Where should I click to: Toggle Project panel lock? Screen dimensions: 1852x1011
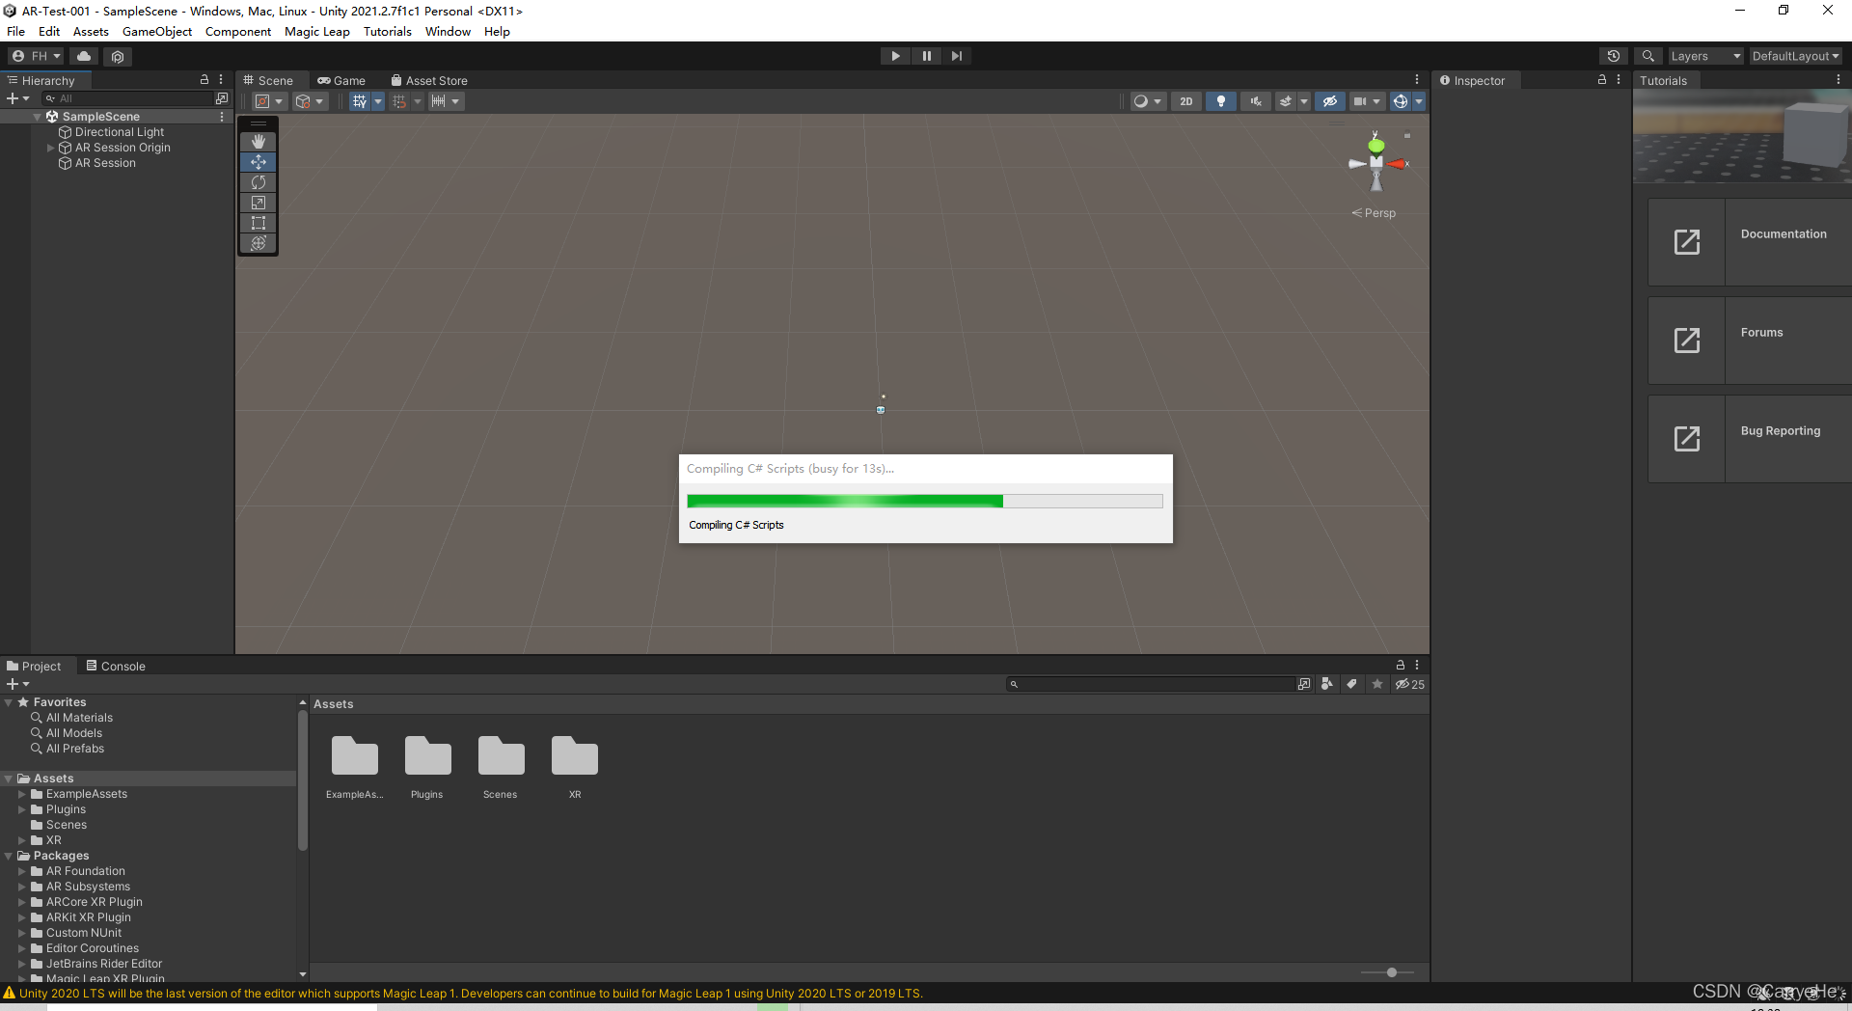1401,666
